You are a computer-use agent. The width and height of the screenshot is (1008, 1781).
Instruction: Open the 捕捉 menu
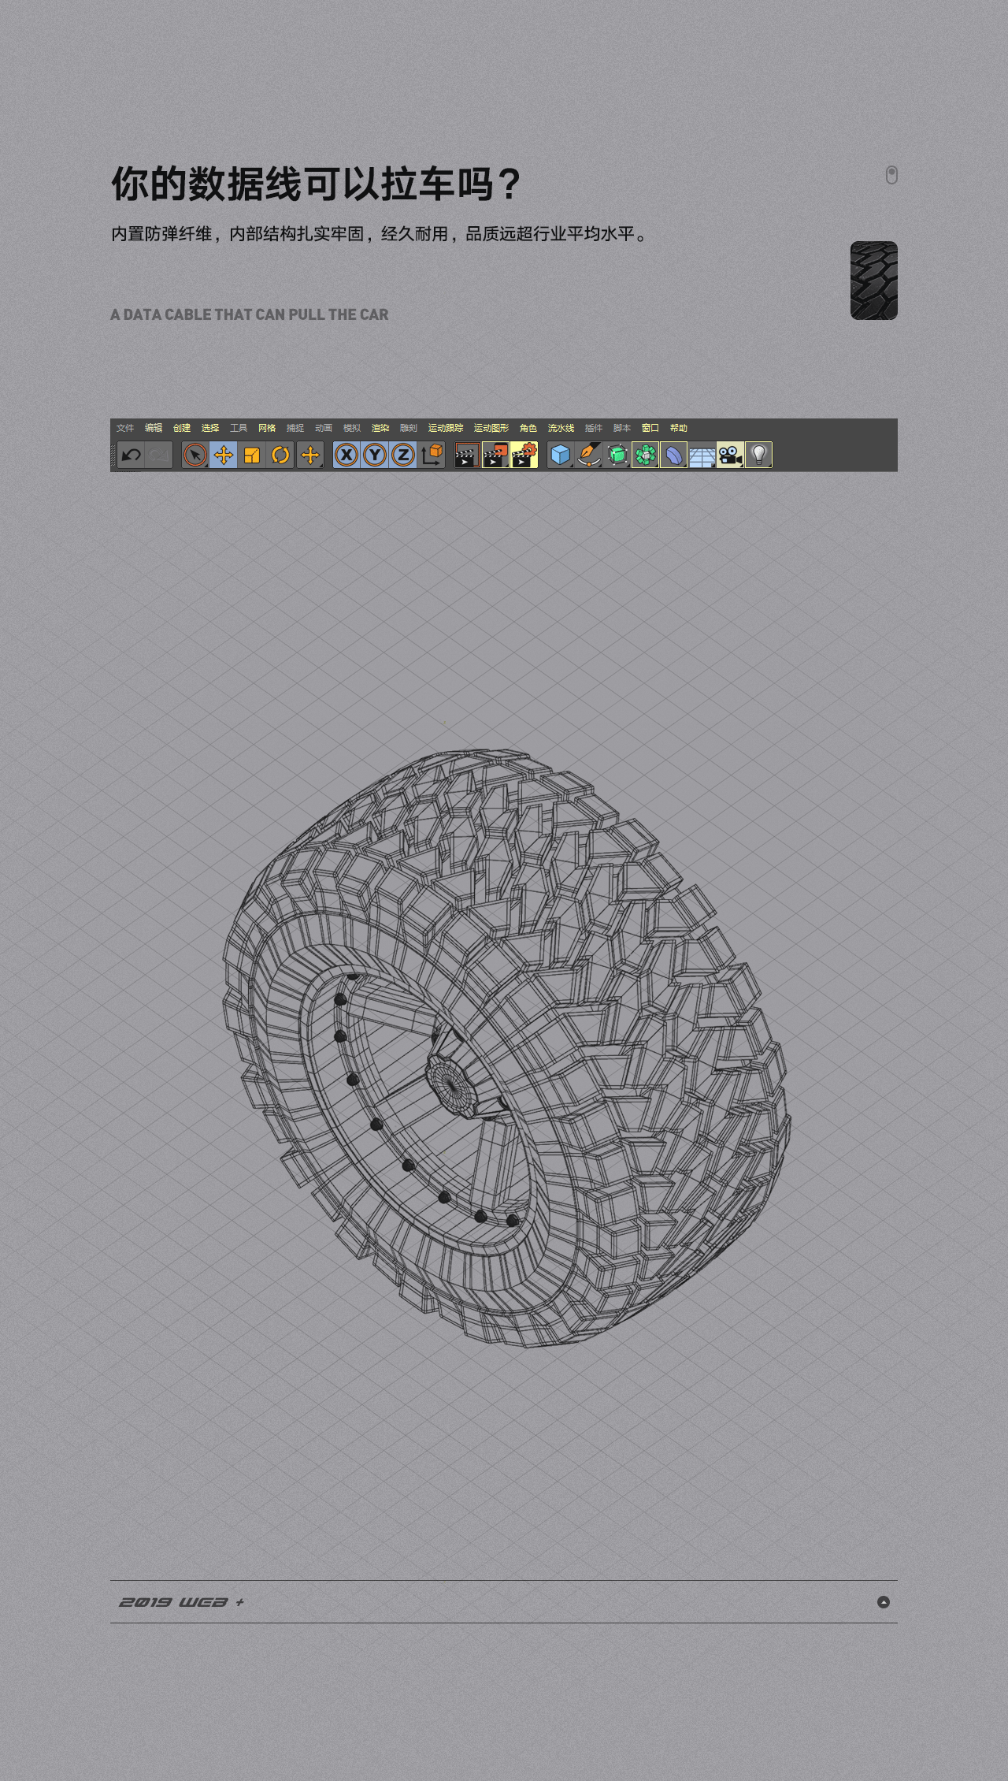(x=295, y=428)
